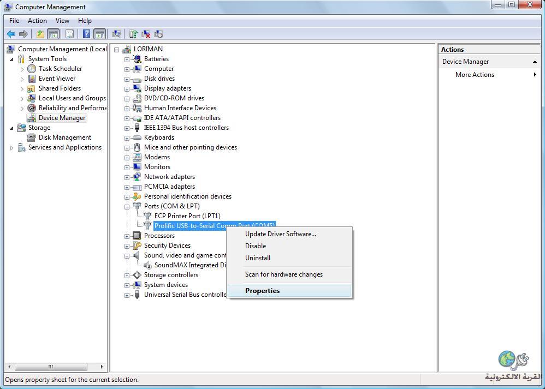Screen dimensions: 545x389
Task: Click the Up one level folder icon
Action: [40, 34]
